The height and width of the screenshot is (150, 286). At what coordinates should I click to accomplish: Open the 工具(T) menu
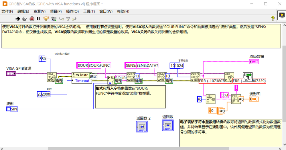[x=89, y=11]
